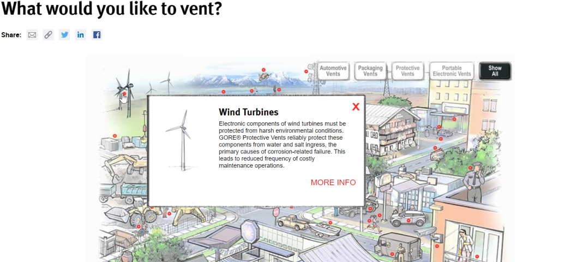
Task: Close the Wind Turbines popup
Action: [356, 107]
